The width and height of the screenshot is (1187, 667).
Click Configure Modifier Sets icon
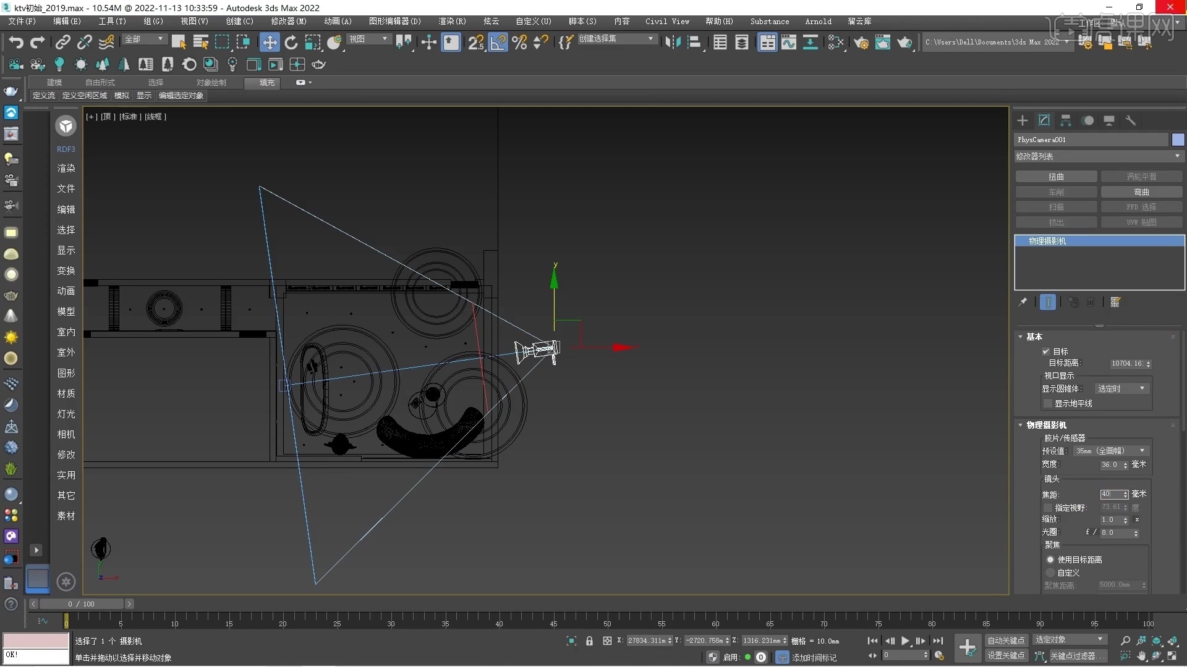tap(1115, 302)
